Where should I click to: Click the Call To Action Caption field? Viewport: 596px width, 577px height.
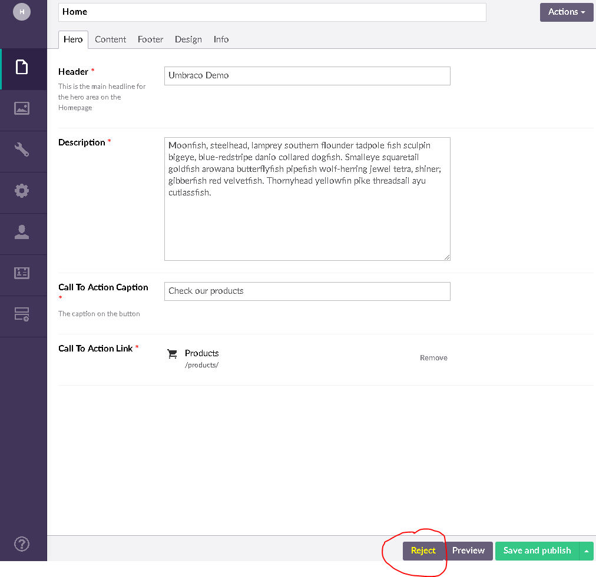tap(307, 291)
